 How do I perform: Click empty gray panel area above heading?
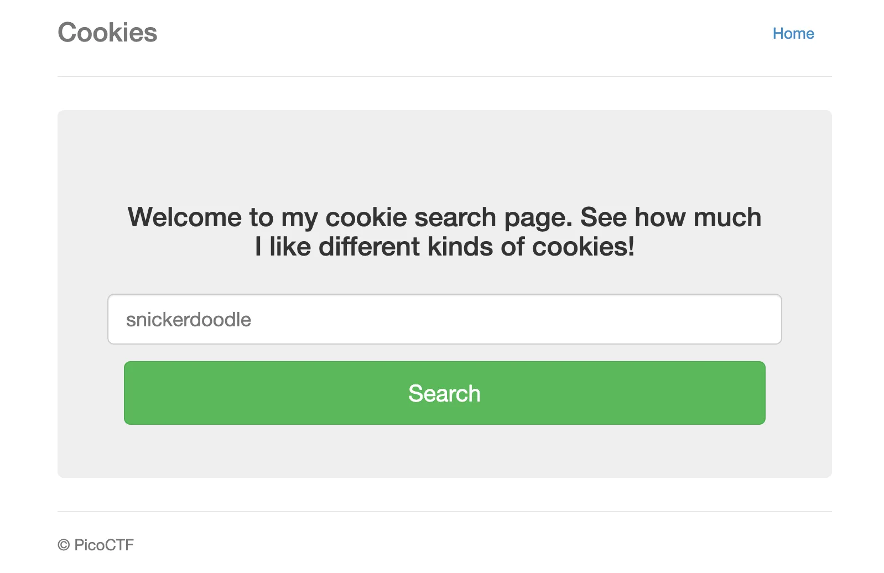point(444,155)
